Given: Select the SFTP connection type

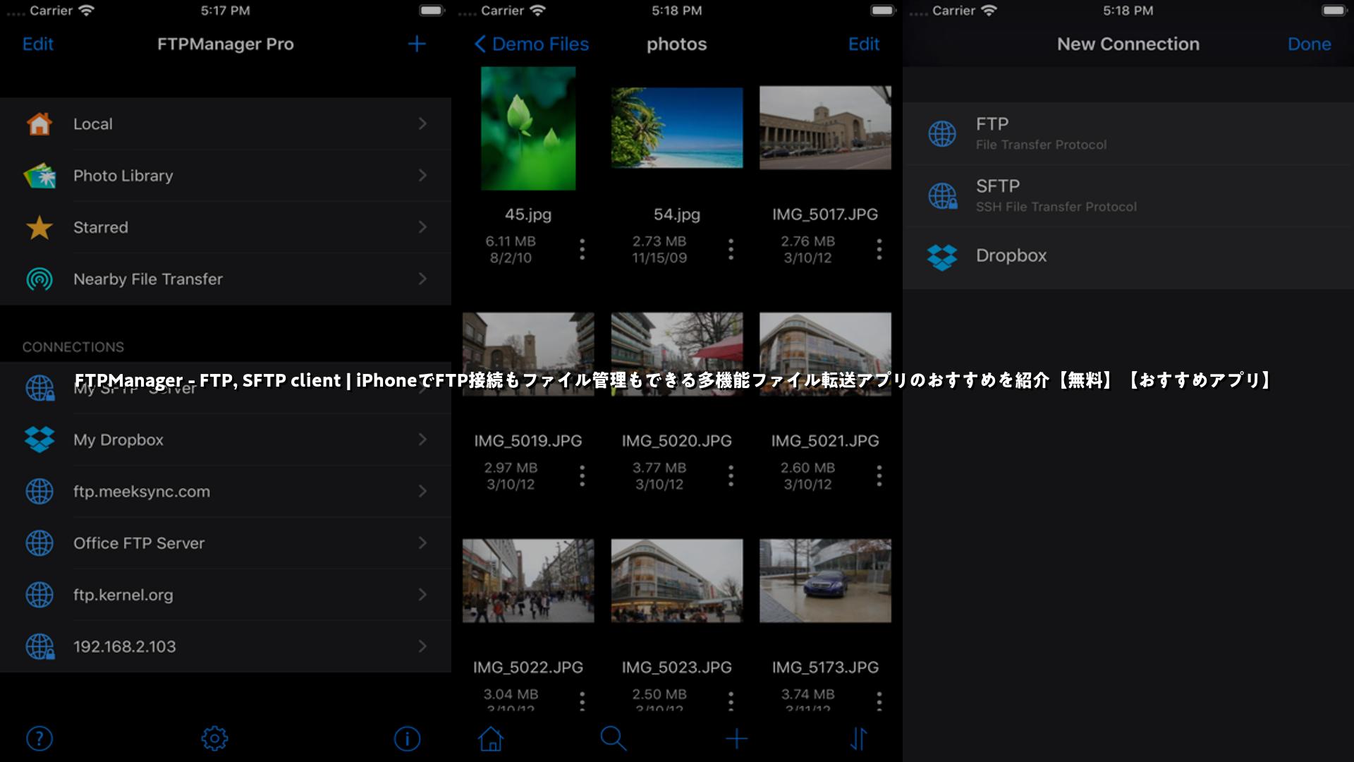Looking at the screenshot, I should 1128,195.
